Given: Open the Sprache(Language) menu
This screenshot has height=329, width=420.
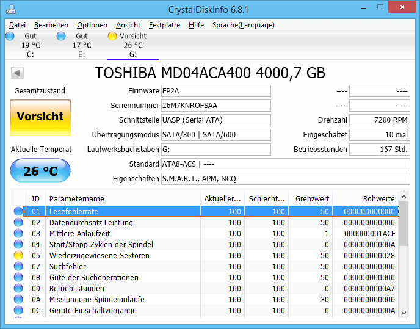Looking at the screenshot, I should 244,25.
